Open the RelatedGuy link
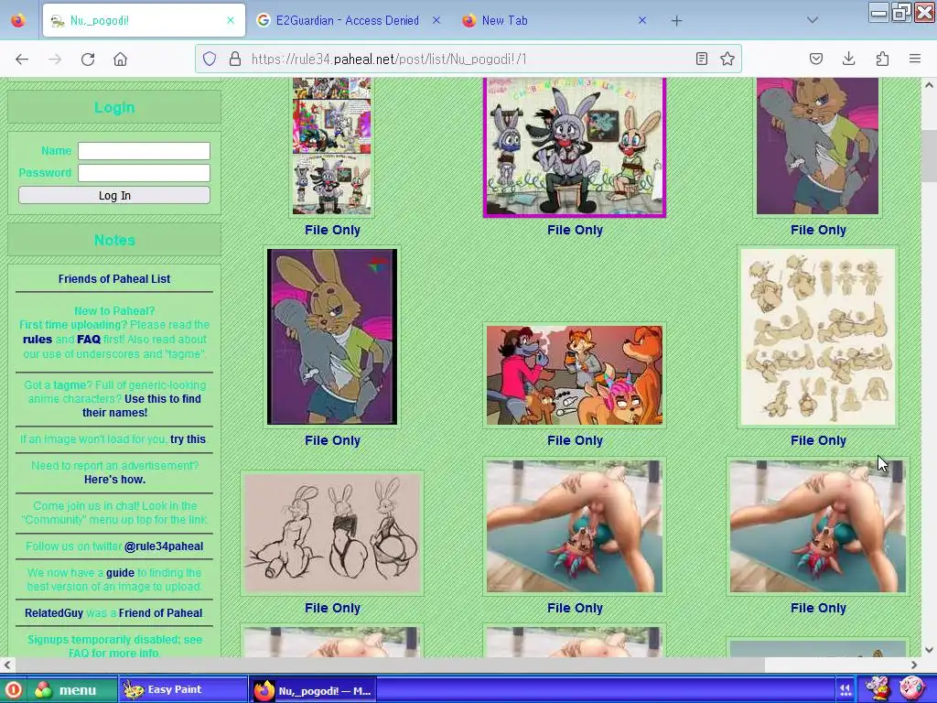 pyautogui.click(x=54, y=612)
